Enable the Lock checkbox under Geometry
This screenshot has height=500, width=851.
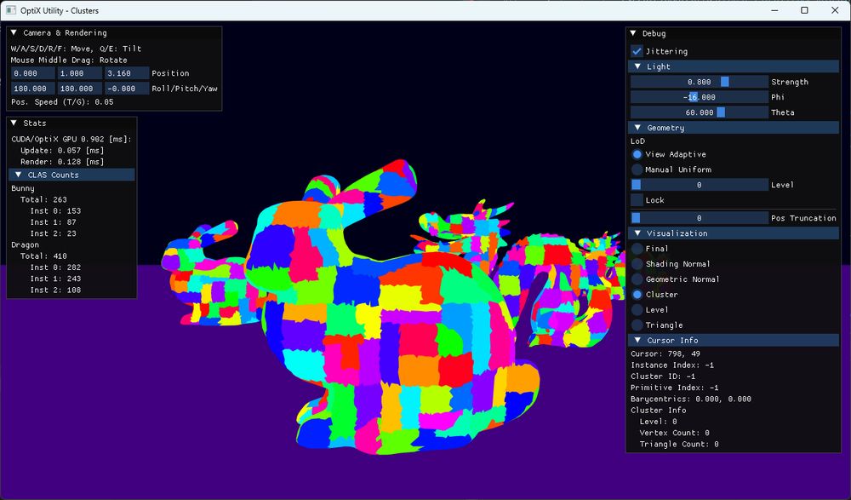pos(637,200)
